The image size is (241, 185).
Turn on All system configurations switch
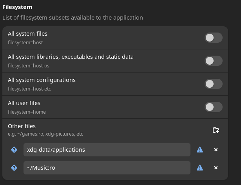click(x=213, y=84)
